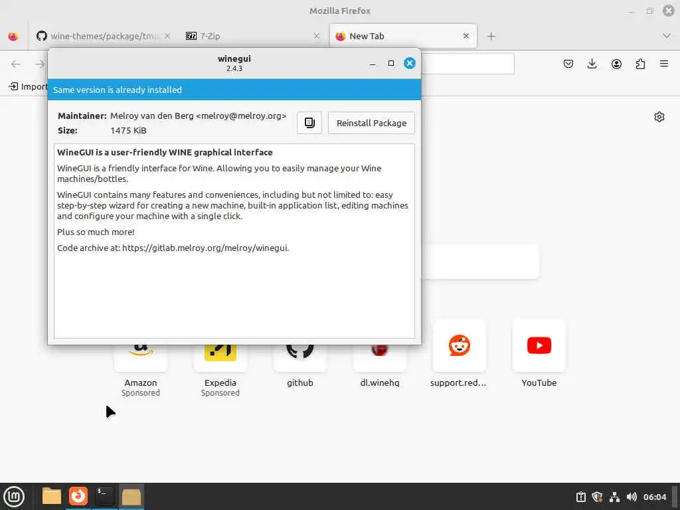Viewport: 680px width, 510px height.
Task: Open Save to Pocket icon
Action: (568, 64)
